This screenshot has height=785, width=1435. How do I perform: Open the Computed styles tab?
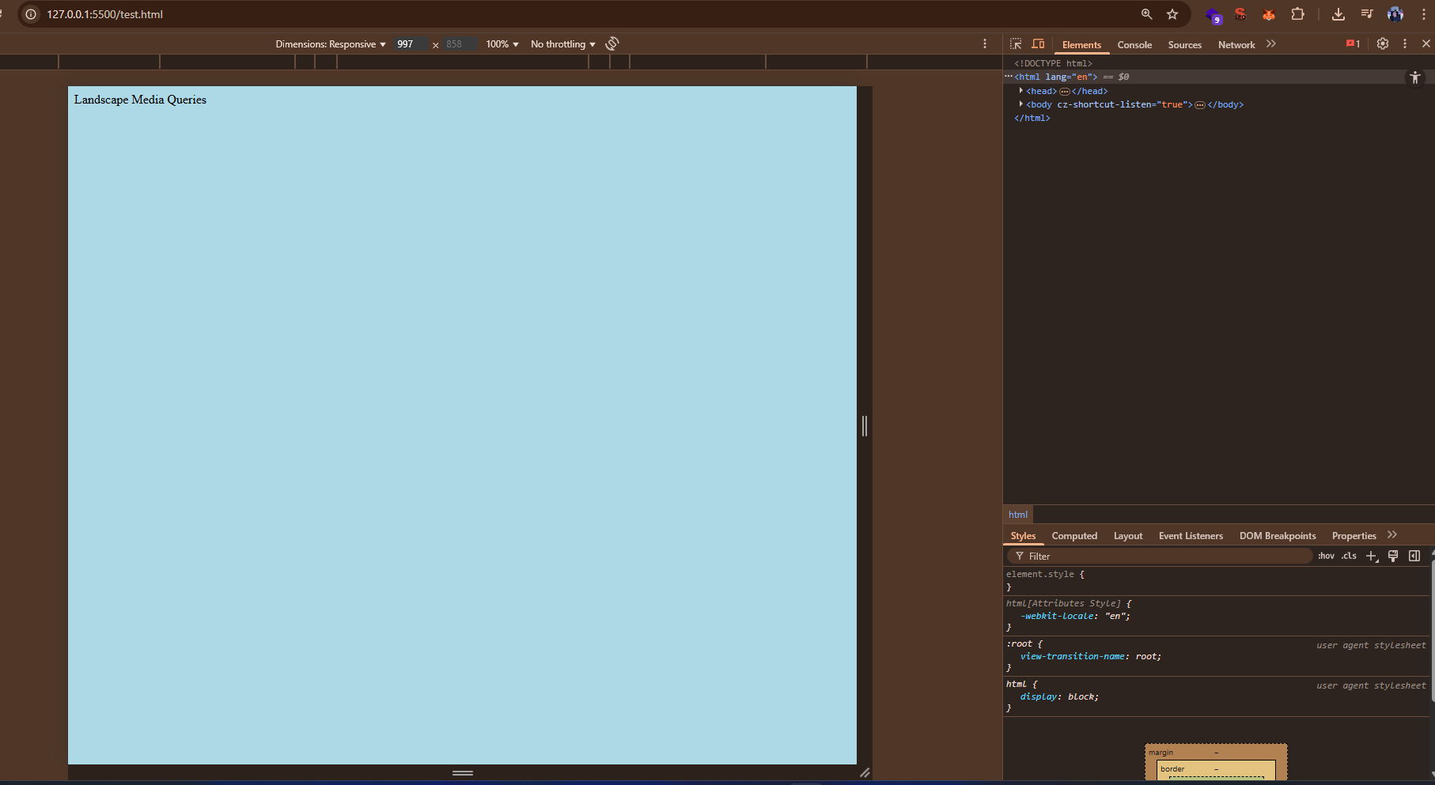pyautogui.click(x=1074, y=535)
